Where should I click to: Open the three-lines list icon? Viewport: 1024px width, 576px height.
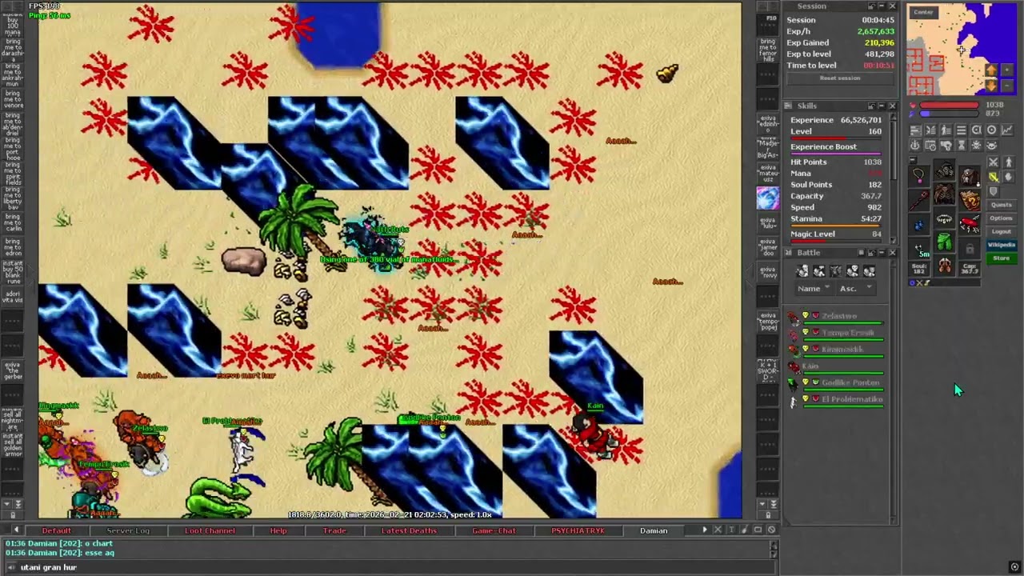point(961,130)
